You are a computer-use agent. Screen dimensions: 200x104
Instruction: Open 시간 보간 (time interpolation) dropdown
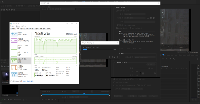click(132, 89)
